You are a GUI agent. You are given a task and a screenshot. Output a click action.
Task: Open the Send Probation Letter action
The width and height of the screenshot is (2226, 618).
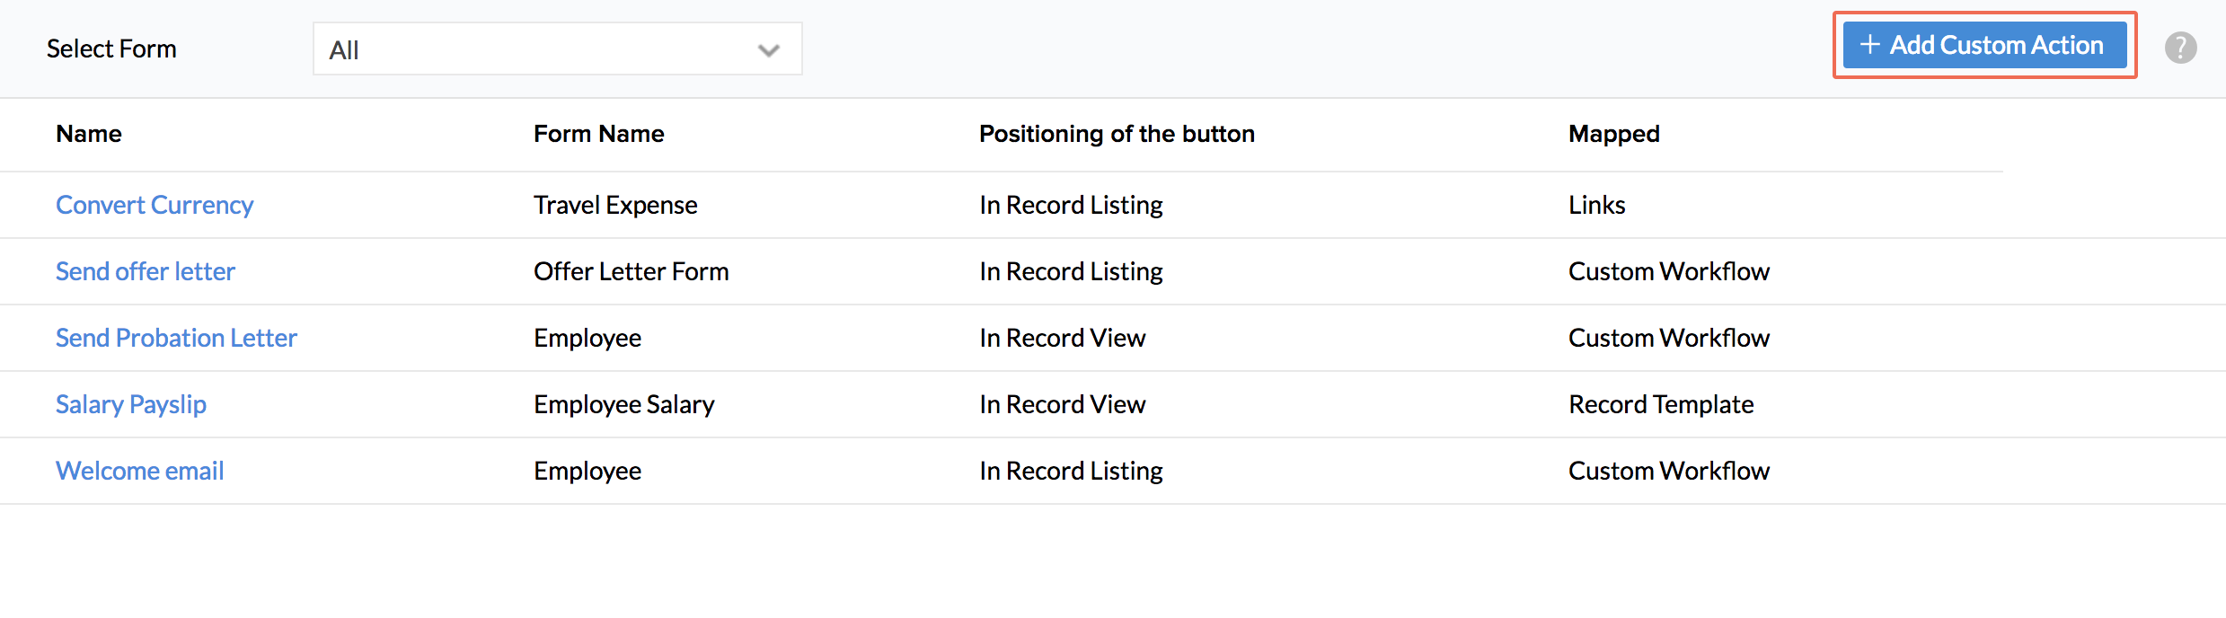(x=176, y=338)
